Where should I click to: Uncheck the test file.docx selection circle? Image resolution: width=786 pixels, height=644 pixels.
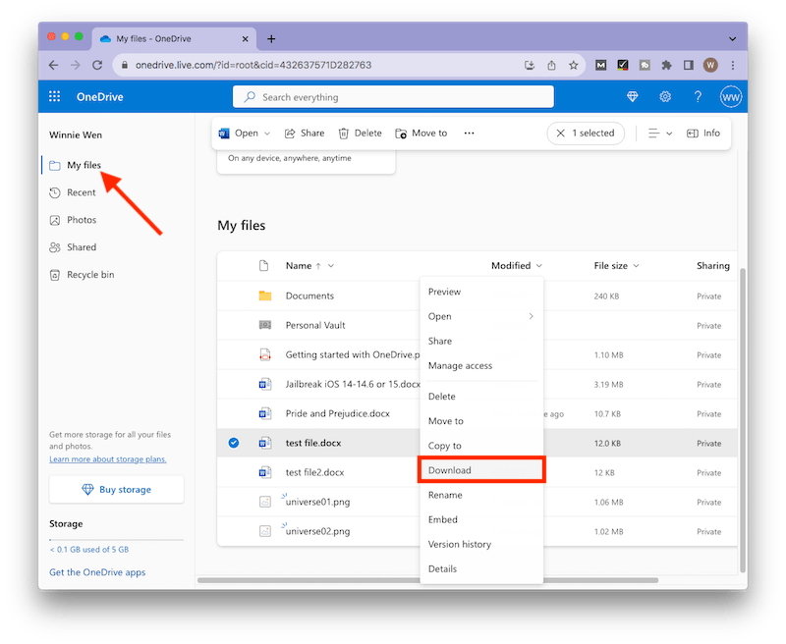pos(234,443)
